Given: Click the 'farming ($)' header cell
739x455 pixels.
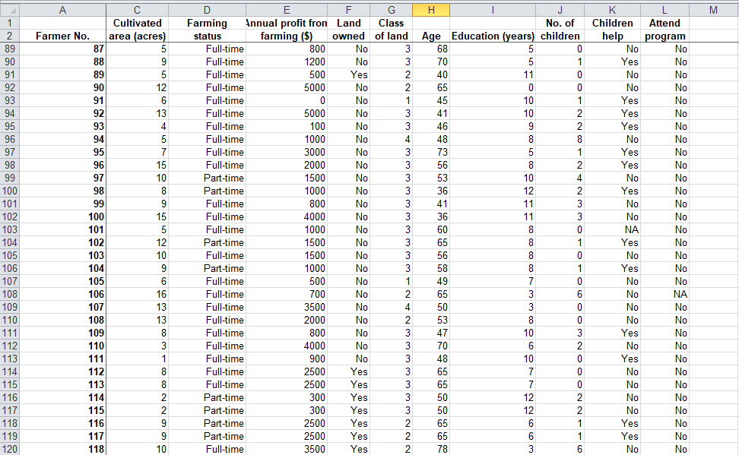Looking at the screenshot, I should (287, 36).
